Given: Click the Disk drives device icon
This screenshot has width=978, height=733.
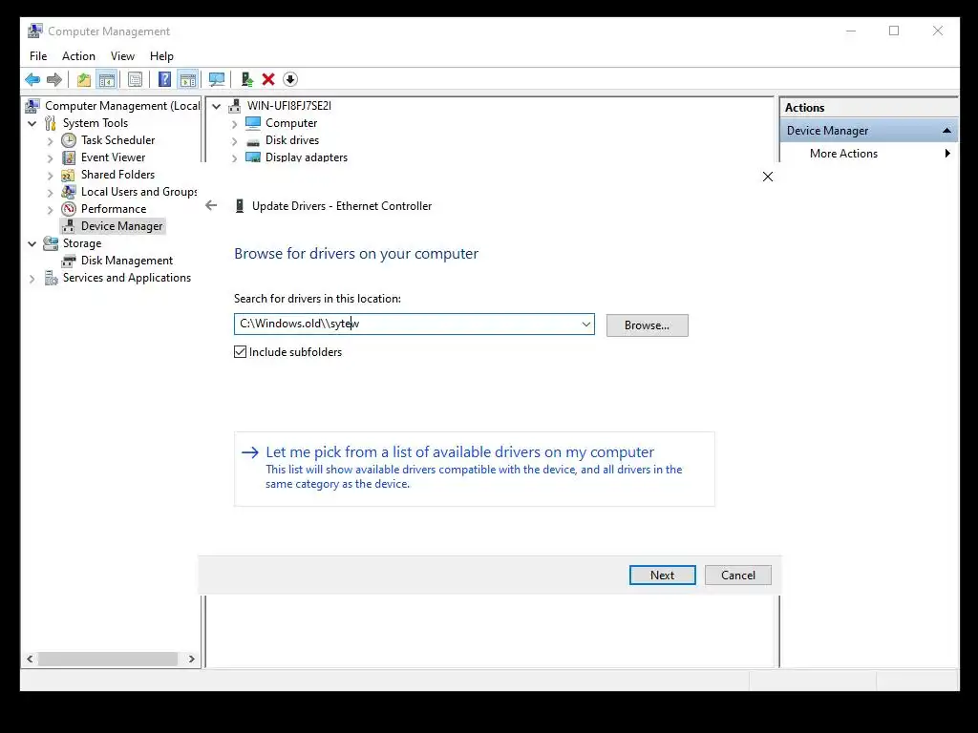Looking at the screenshot, I should 252,141.
